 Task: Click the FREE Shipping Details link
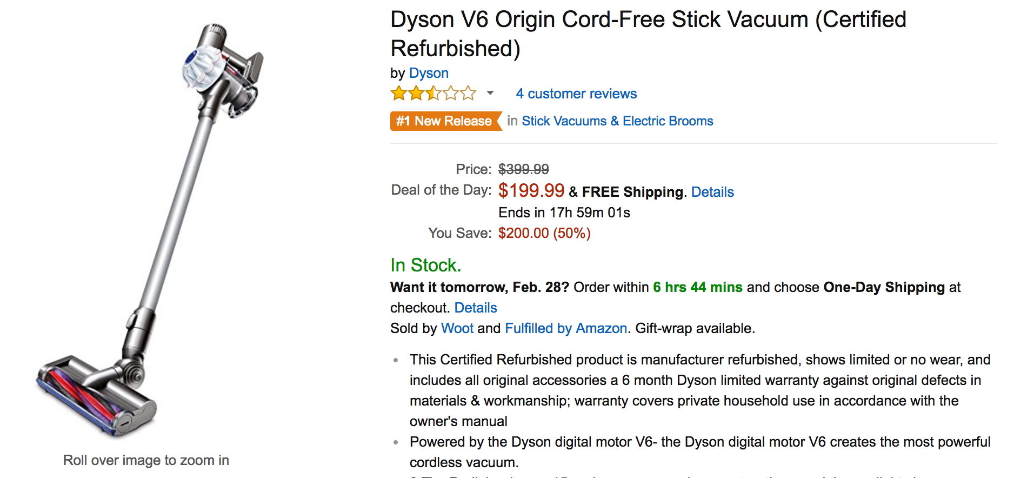point(712,191)
